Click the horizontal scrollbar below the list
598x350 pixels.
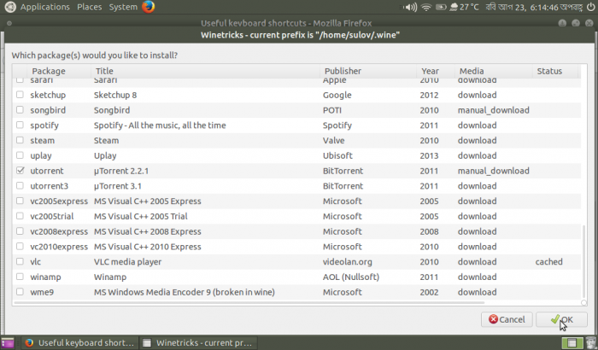(x=256, y=302)
